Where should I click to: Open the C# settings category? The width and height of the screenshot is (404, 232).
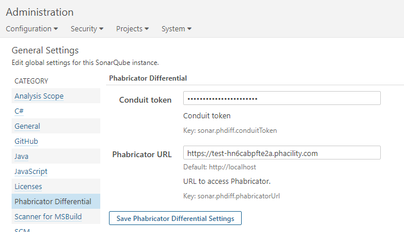point(19,111)
